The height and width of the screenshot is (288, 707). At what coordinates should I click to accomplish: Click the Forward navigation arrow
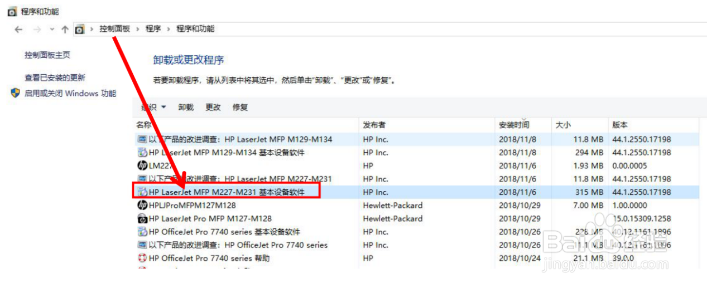(x=37, y=30)
